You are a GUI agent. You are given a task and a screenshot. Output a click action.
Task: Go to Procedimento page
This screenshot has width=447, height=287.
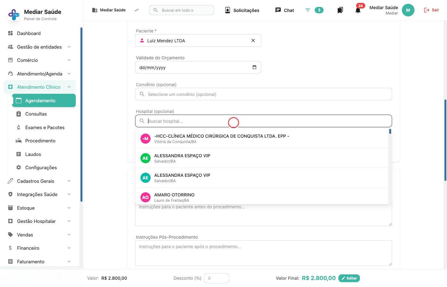tap(44, 141)
